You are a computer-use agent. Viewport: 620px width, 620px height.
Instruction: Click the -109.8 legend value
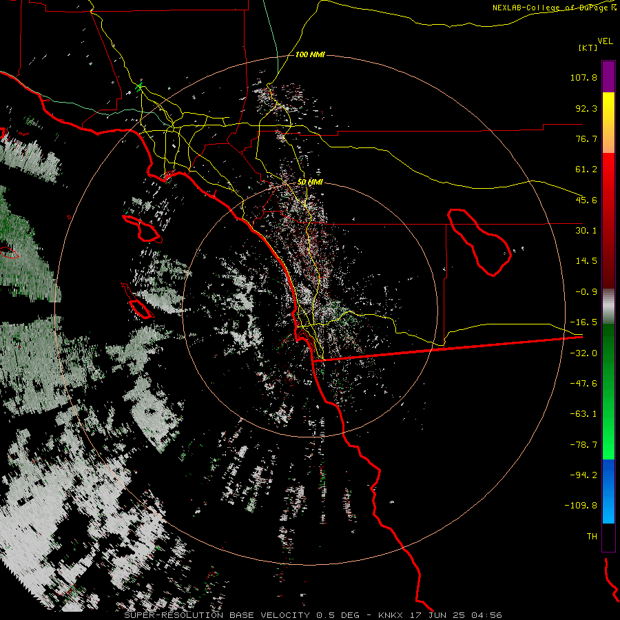[581, 506]
